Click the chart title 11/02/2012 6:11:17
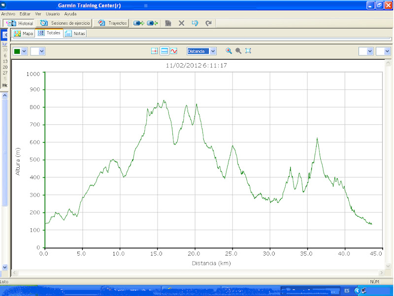394x296 pixels. (x=196, y=66)
